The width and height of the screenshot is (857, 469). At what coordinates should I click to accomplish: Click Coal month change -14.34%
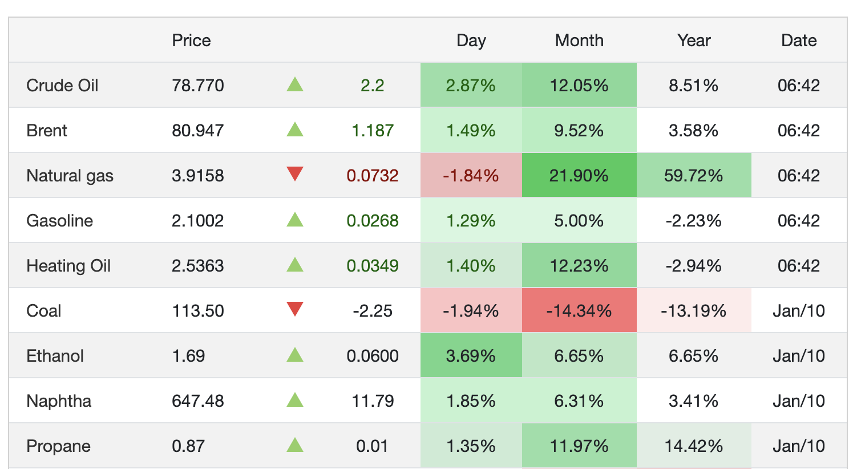coord(579,311)
